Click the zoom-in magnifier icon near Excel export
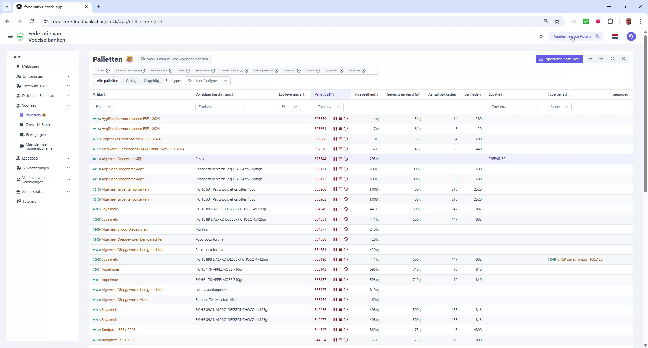 [623, 59]
